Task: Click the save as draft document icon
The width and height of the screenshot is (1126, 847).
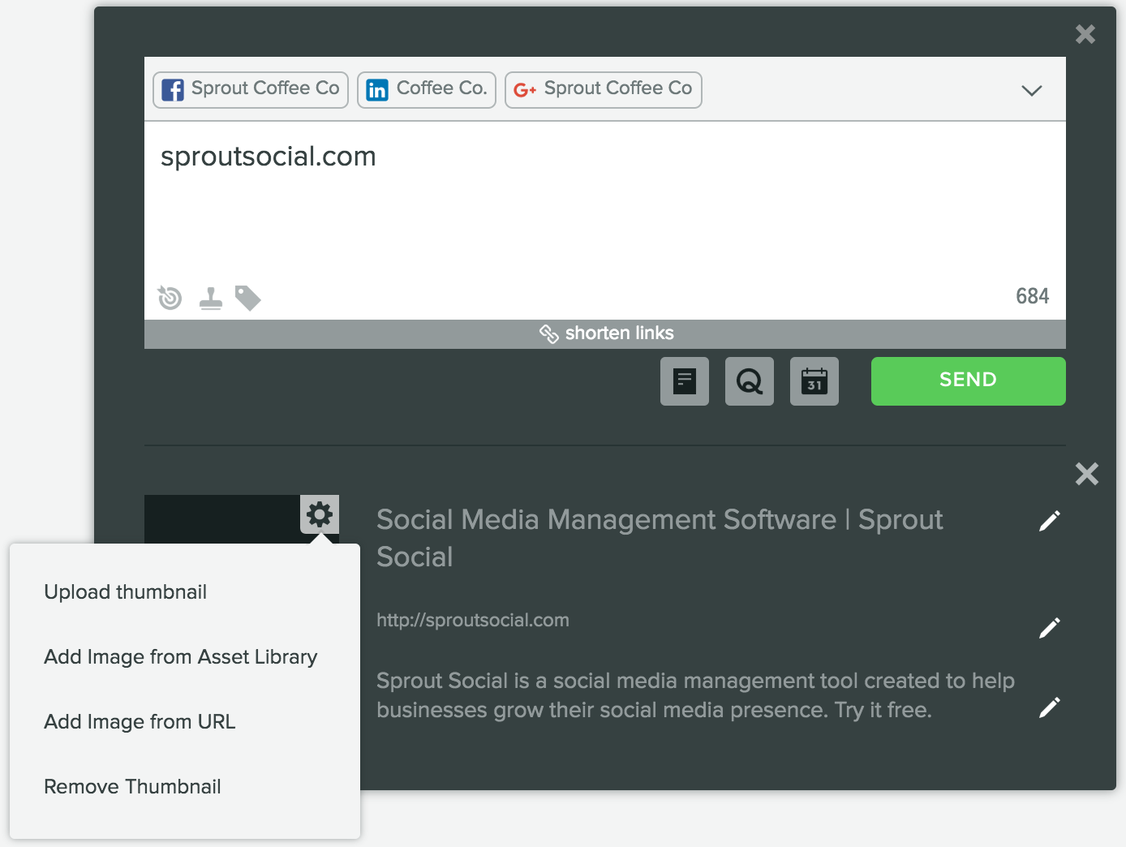Action: tap(685, 381)
